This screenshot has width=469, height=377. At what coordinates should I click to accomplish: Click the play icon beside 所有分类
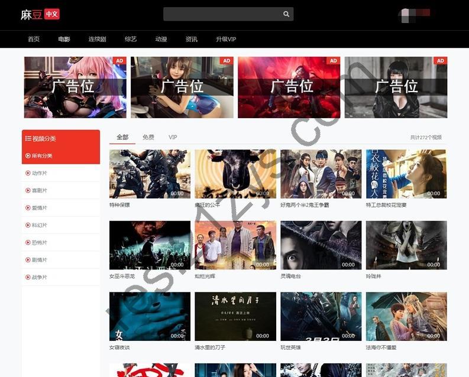[28, 155]
